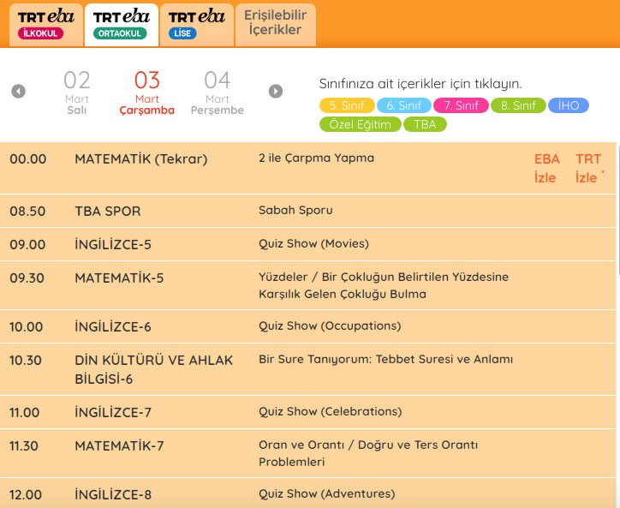Filter by 6. Sınıf blue tag
This screenshot has width=620, height=508.
point(403,106)
